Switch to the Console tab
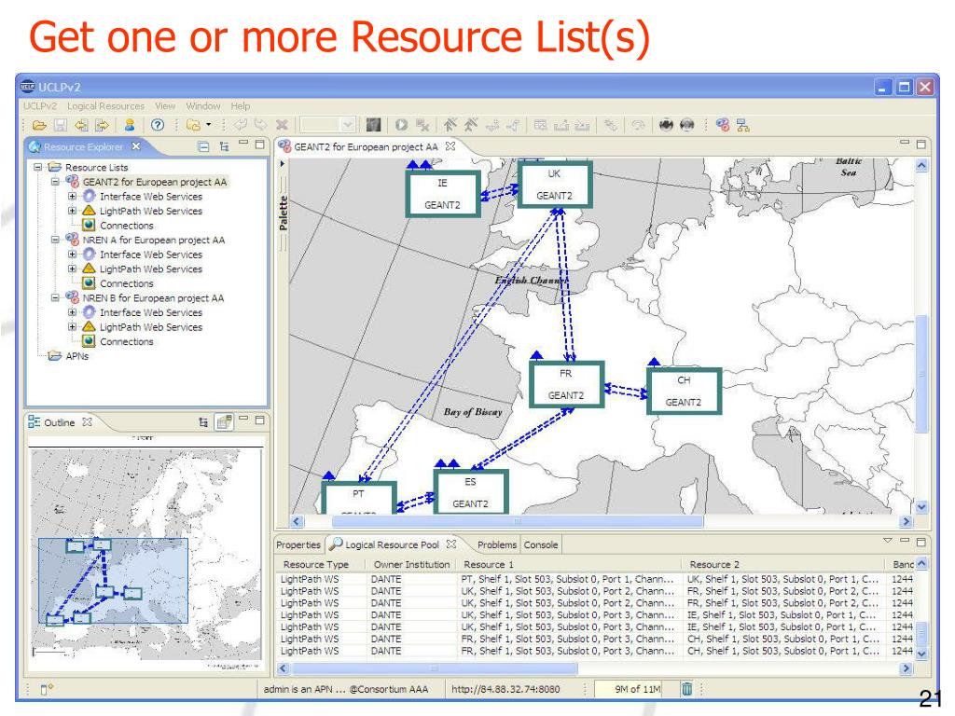Image resolution: width=955 pixels, height=716 pixels. pos(541,544)
